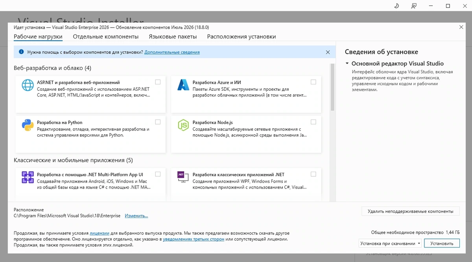Click the Azure workload logo icon

(183, 85)
